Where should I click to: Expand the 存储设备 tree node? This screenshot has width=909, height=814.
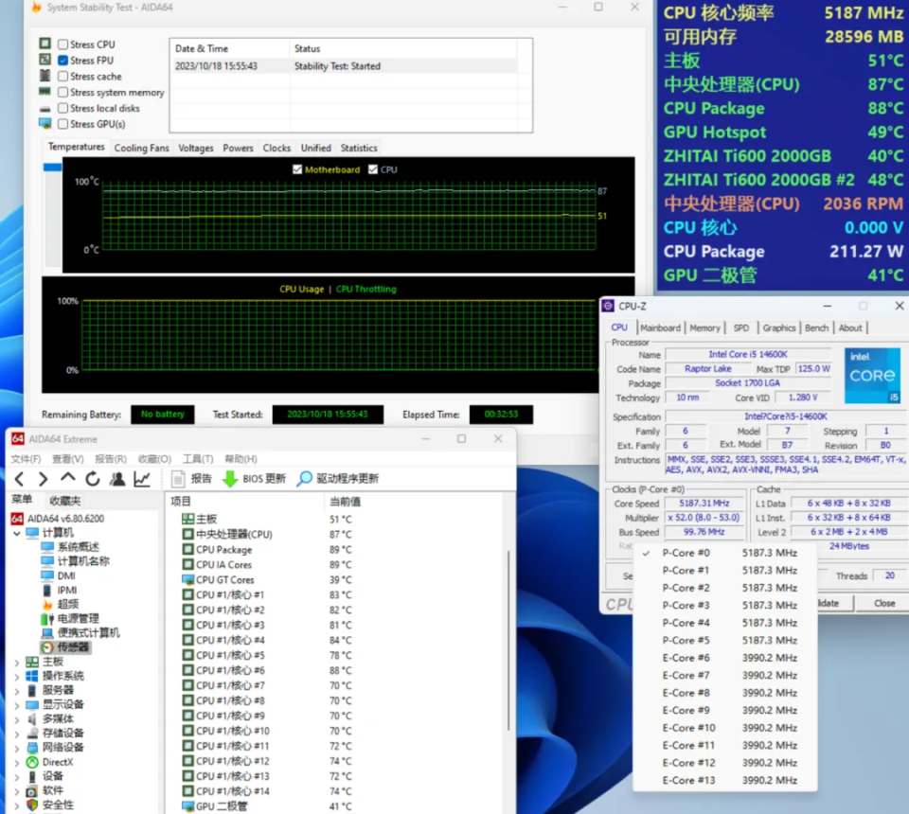coord(17,734)
